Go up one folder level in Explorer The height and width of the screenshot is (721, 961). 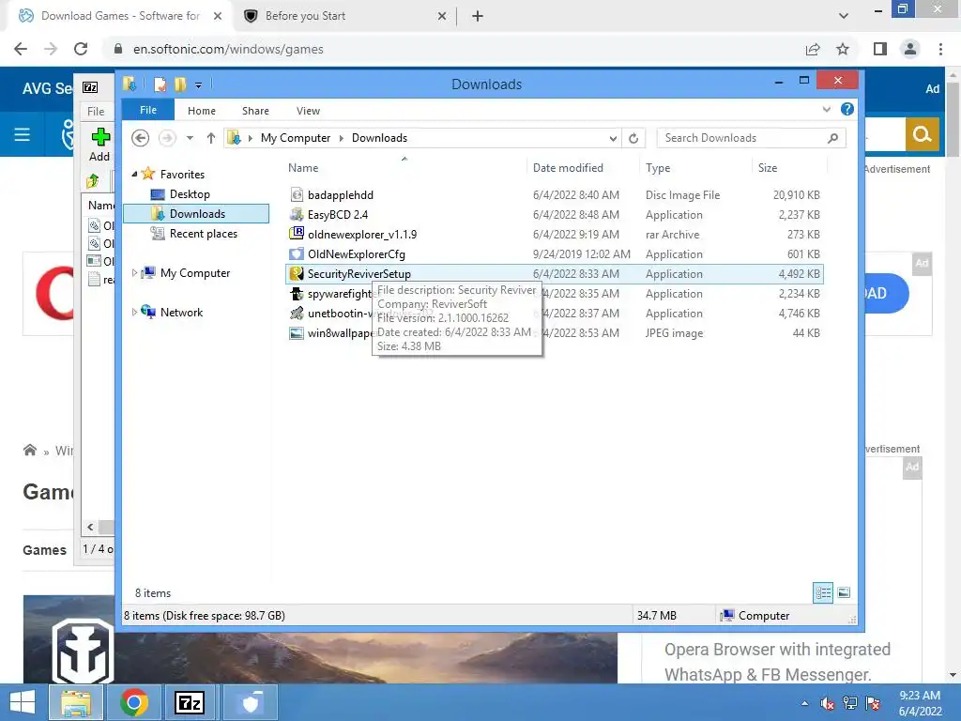tap(211, 138)
